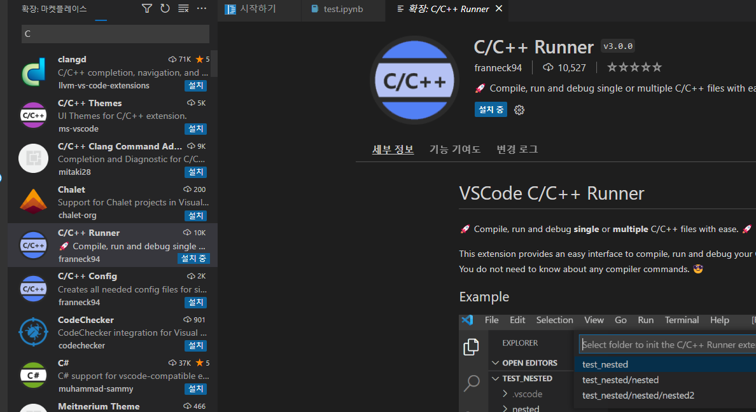Install the clangd extension
Image resolution: width=756 pixels, height=412 pixels.
[196, 85]
